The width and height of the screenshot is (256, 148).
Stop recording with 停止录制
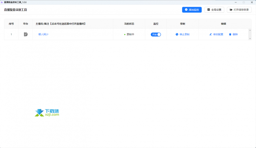pyautogui.click(x=182, y=34)
